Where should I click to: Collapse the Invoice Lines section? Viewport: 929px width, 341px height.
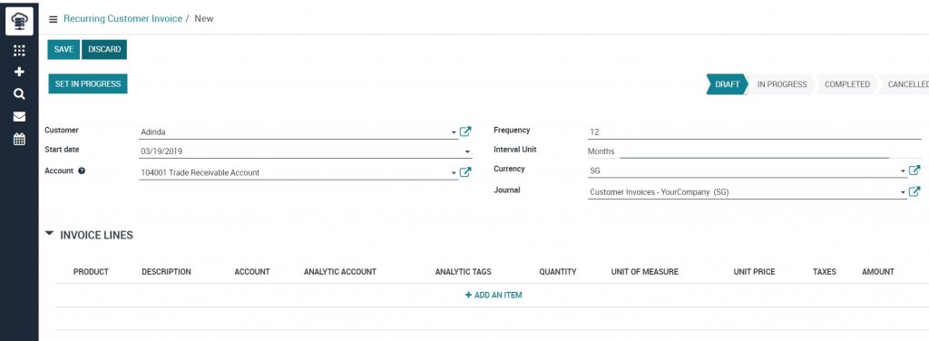pyautogui.click(x=49, y=234)
